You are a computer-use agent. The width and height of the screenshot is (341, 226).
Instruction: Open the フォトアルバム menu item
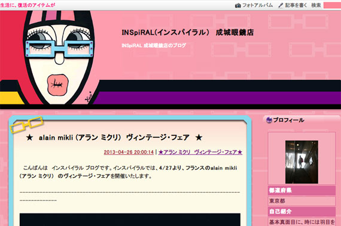click(x=257, y=5)
